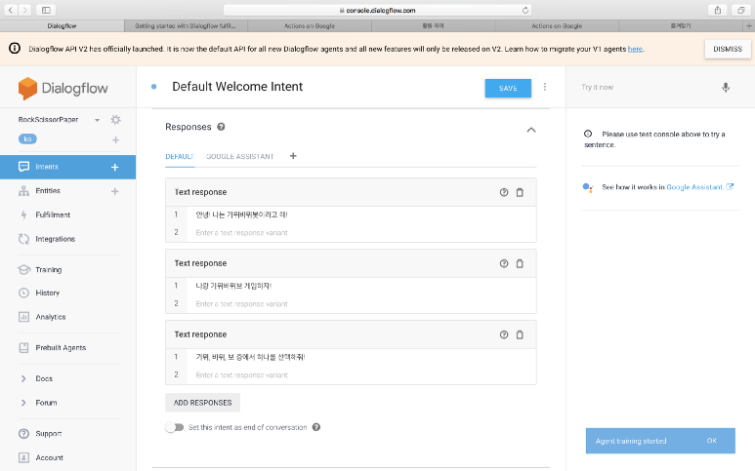Switch to the Google Assistant response tab
Screen dimensions: 755x471
239,156
